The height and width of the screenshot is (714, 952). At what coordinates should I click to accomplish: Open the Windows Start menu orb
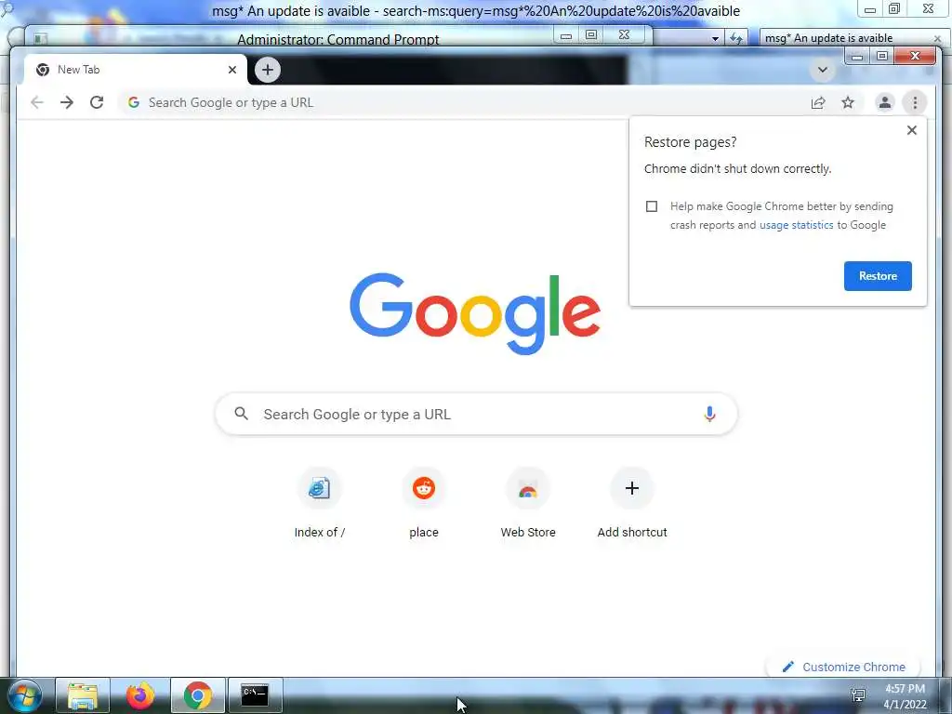(x=25, y=695)
